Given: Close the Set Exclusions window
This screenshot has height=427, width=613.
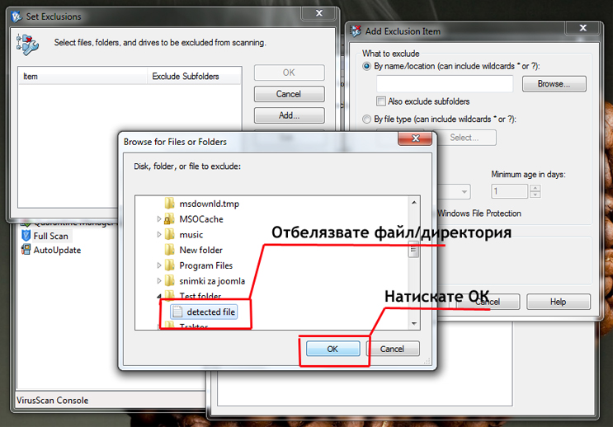Looking at the screenshot, I should click(319, 13).
